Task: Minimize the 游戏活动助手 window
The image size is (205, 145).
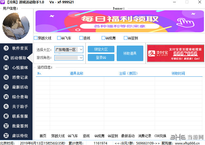Action: tap(174, 2)
